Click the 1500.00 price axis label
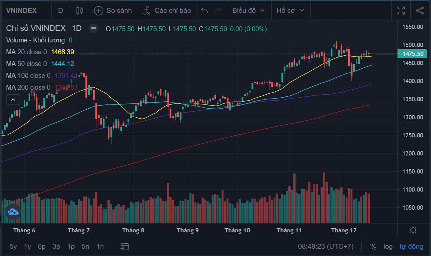 (x=413, y=45)
